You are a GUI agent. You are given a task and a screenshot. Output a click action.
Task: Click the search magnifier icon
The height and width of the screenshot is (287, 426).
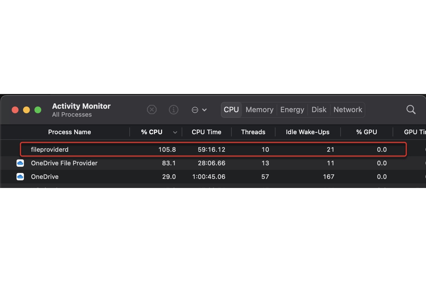411,110
